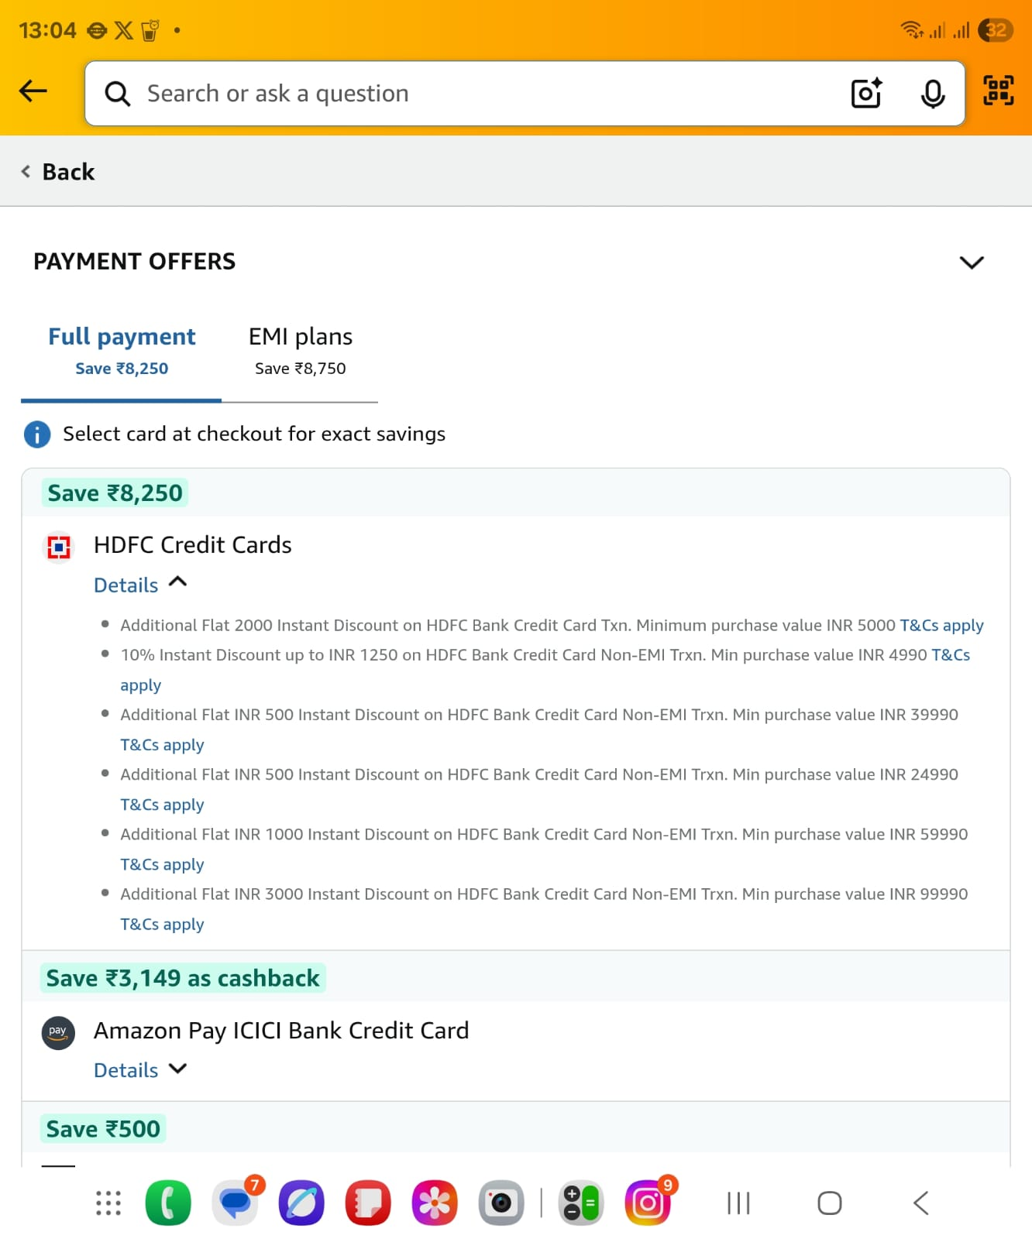
Task: Open the app drawer grid icon
Action: (108, 1203)
